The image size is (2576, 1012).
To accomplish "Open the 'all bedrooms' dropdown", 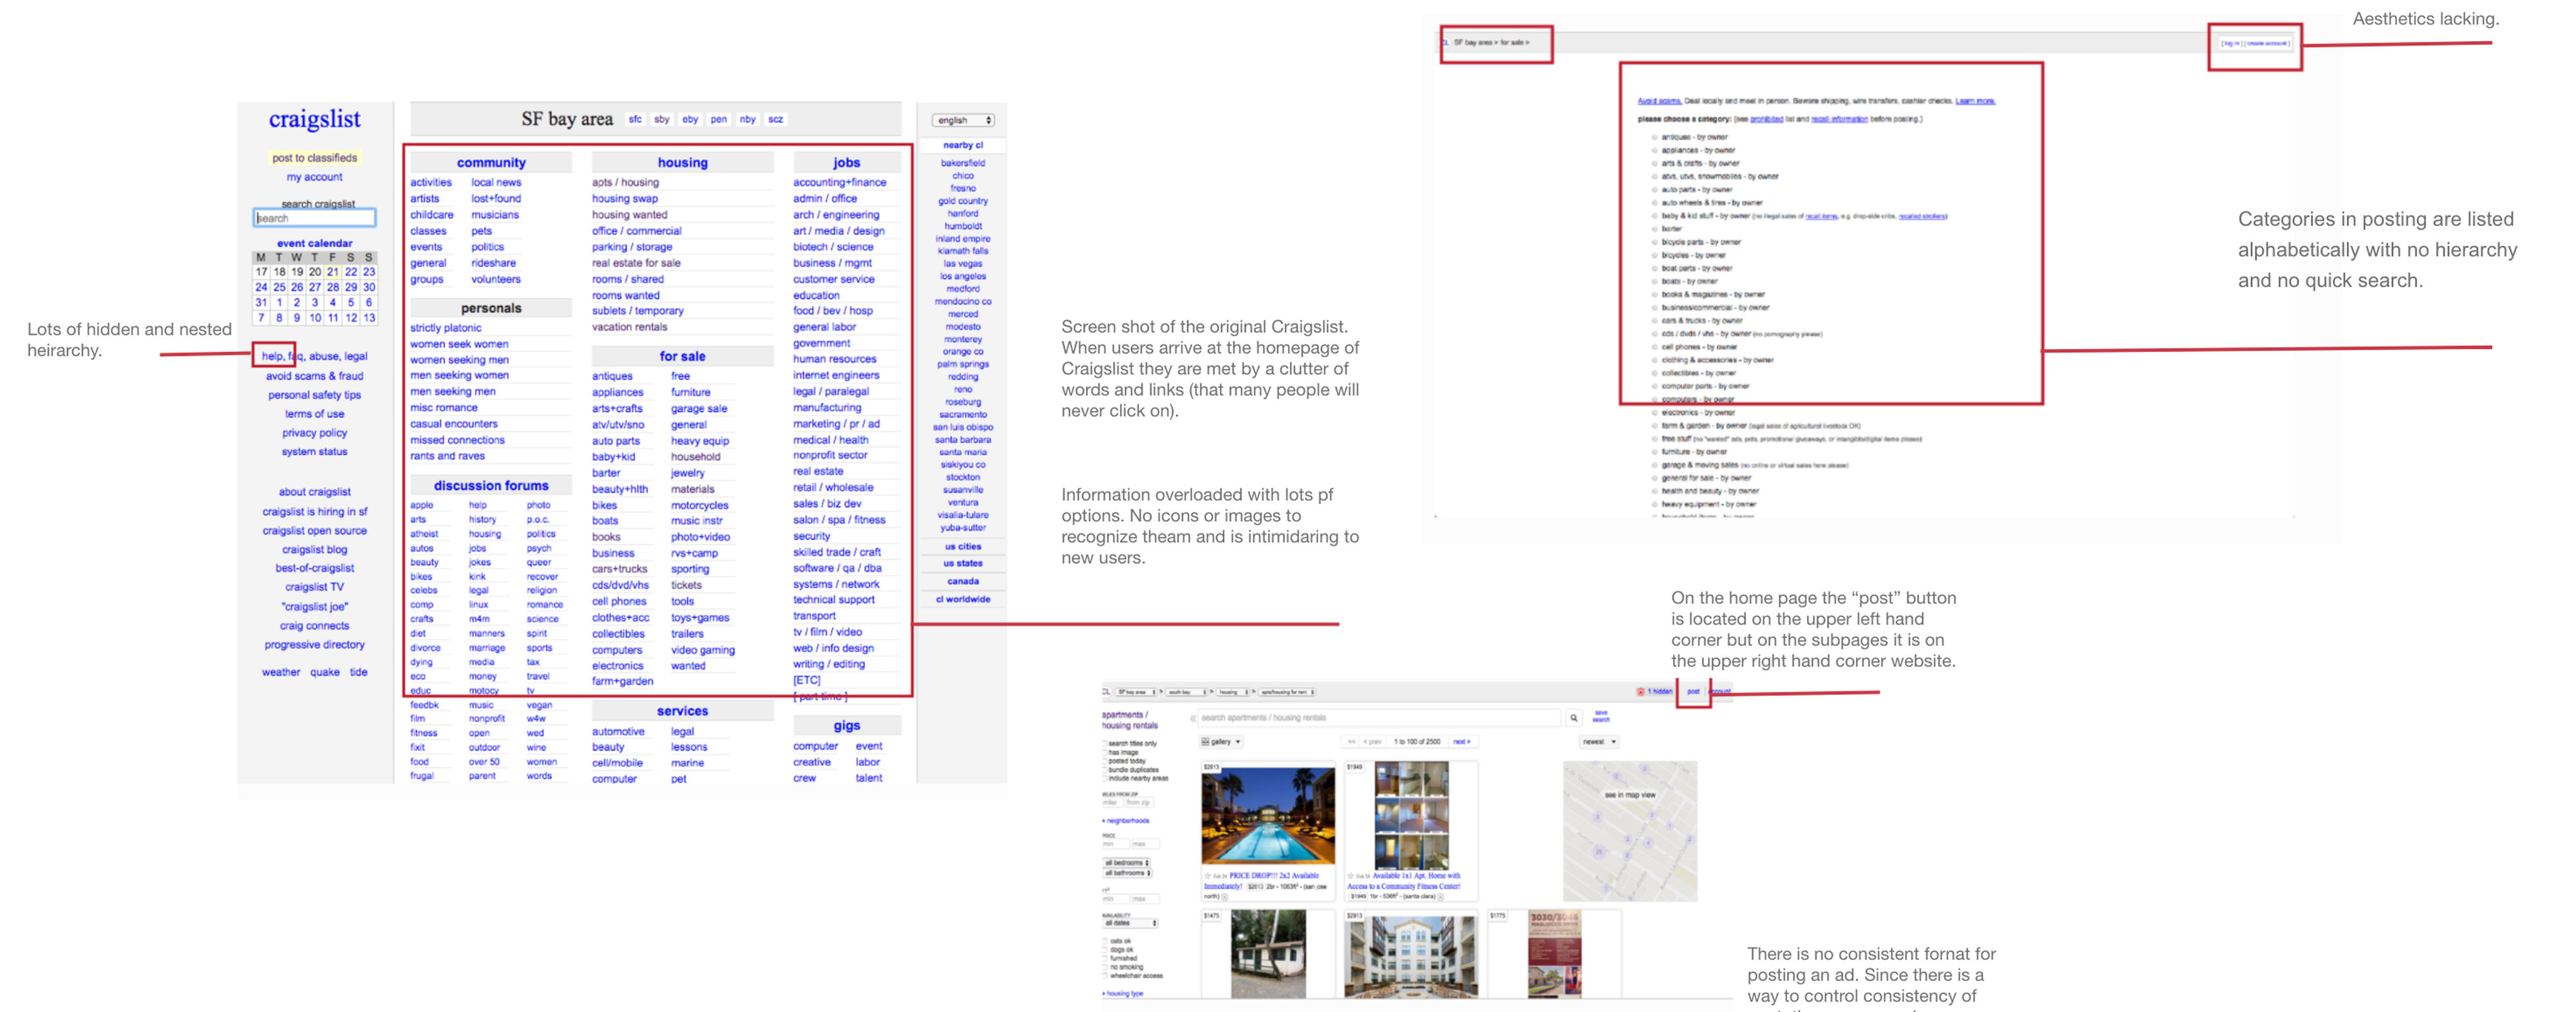I will point(1127,862).
